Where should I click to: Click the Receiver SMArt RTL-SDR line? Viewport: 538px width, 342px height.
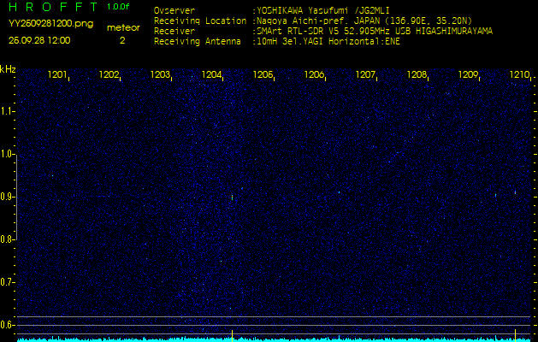pos(323,32)
